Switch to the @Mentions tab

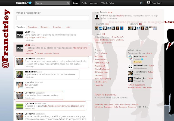(x=33, y=27)
